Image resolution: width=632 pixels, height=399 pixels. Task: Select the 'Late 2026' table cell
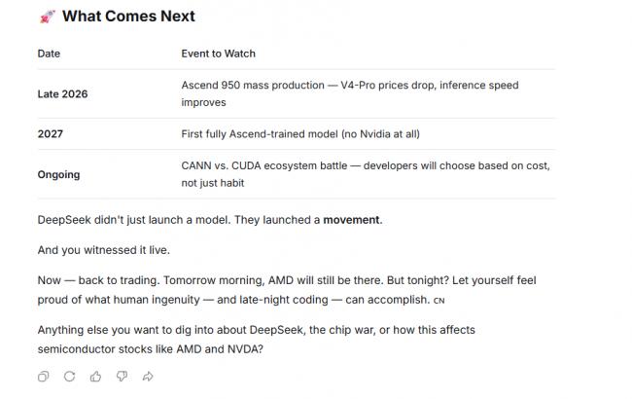pyautogui.click(x=63, y=93)
